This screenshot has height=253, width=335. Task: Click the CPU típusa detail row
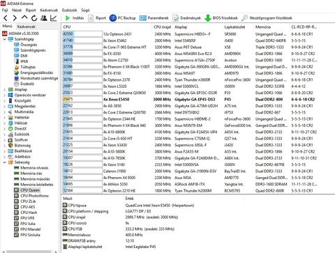pos(128,206)
